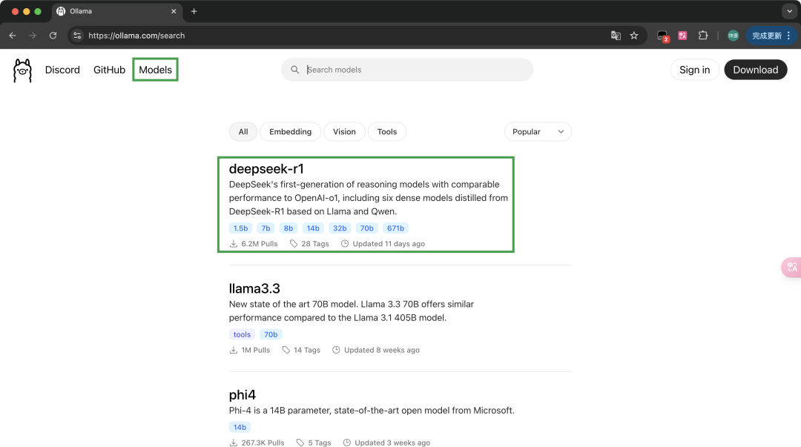Click the floating translate widget

791,267
